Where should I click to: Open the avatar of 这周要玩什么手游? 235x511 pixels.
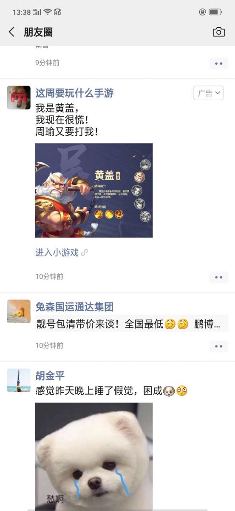coord(19,98)
